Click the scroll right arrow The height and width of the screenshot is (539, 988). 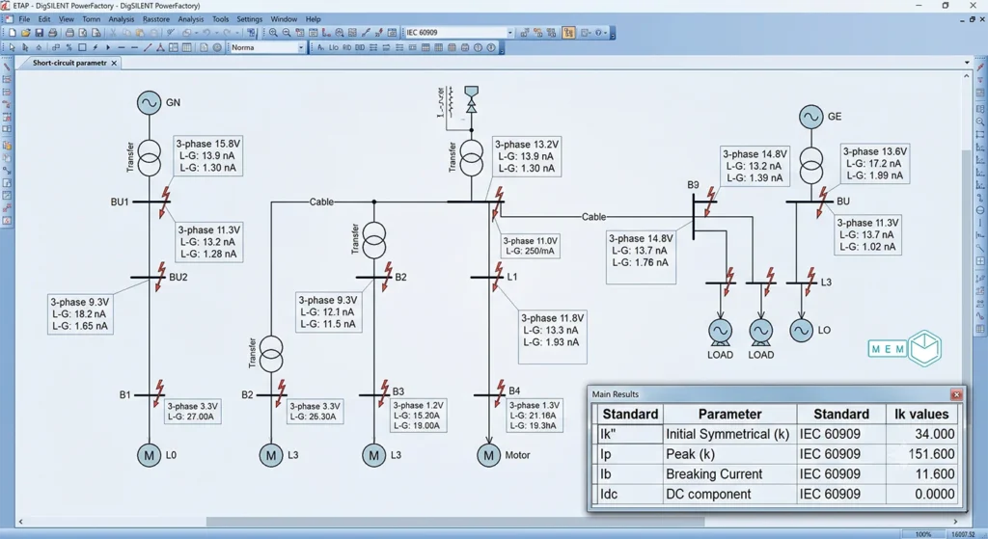[x=955, y=522]
